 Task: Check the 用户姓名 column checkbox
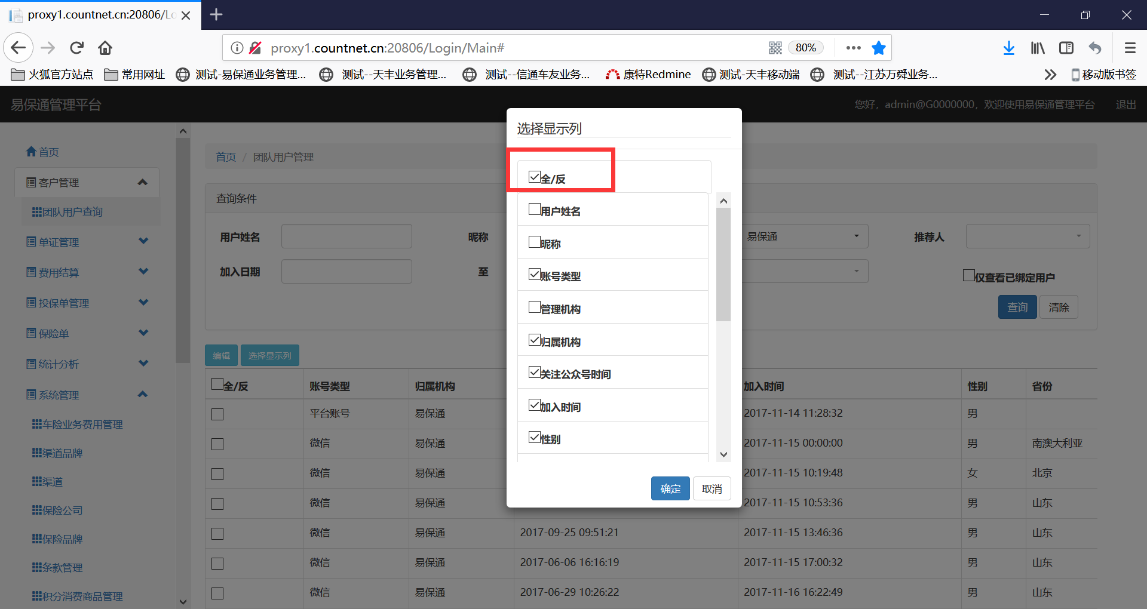click(535, 210)
